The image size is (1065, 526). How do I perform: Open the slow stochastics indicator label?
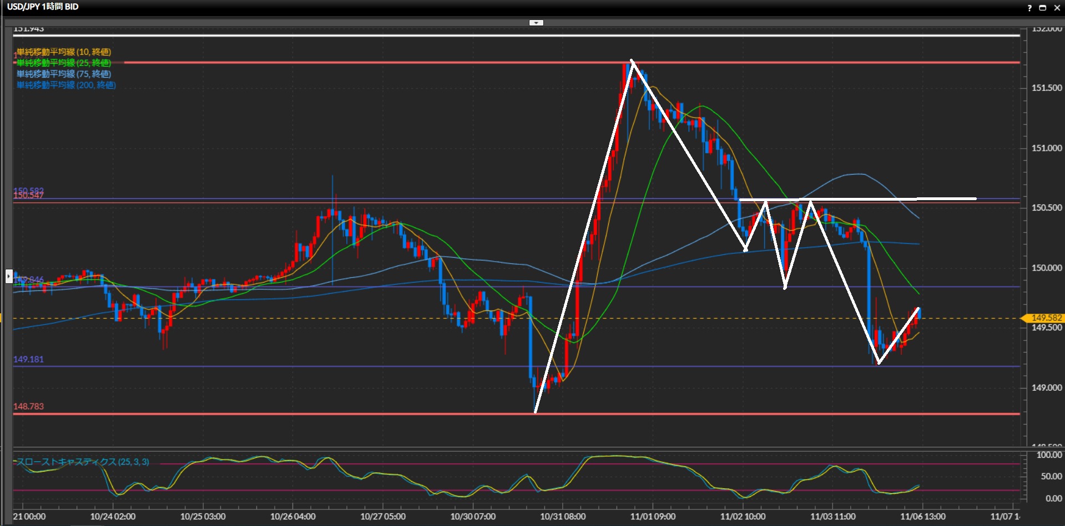[x=83, y=462]
